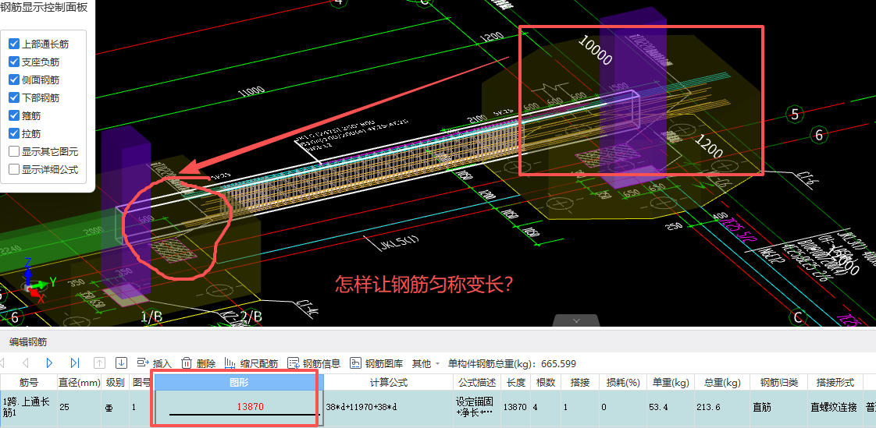Click the 根数 cell value 4
This screenshot has height=428, width=876.
tap(546, 408)
